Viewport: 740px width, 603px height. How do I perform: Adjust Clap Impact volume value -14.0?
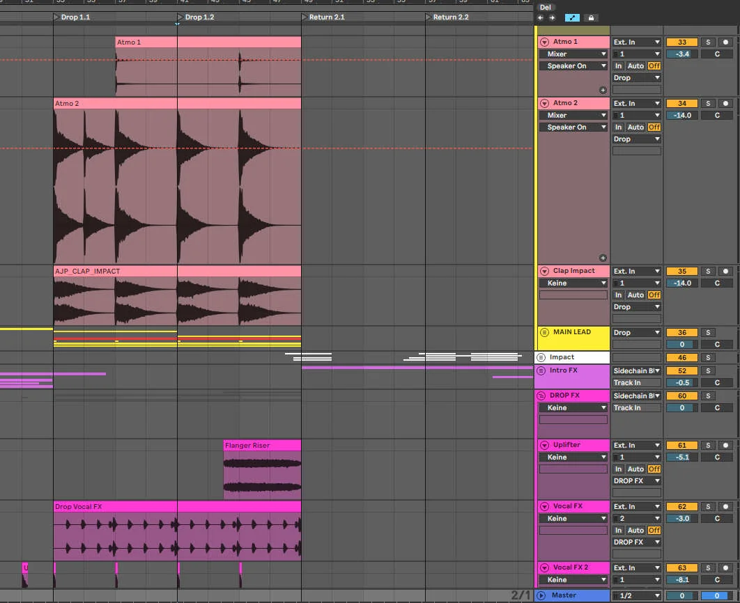pyautogui.click(x=682, y=283)
